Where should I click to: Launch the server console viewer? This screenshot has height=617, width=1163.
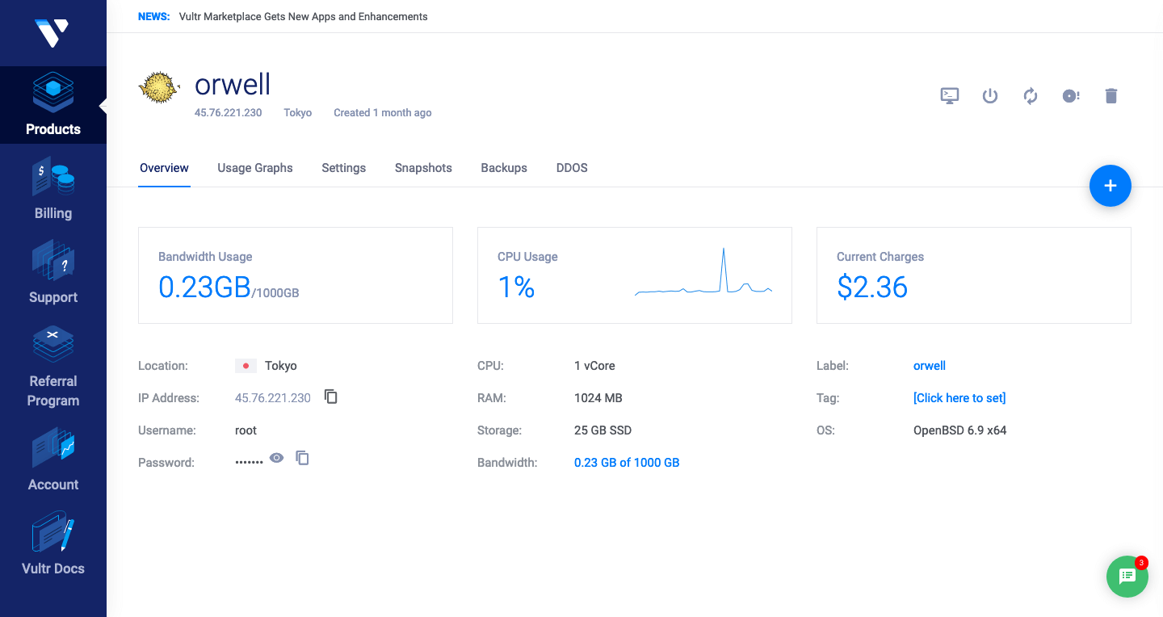950,96
